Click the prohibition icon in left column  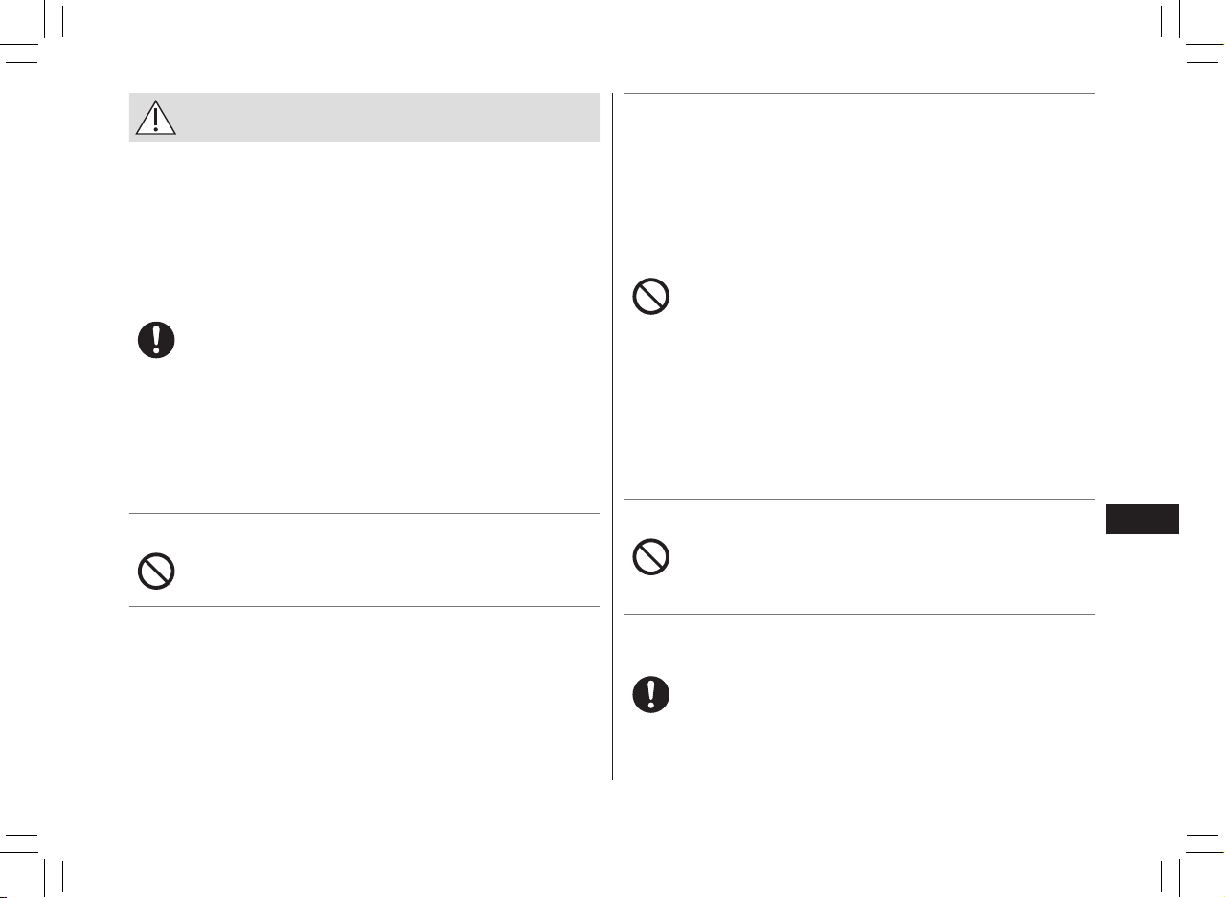coord(156,572)
